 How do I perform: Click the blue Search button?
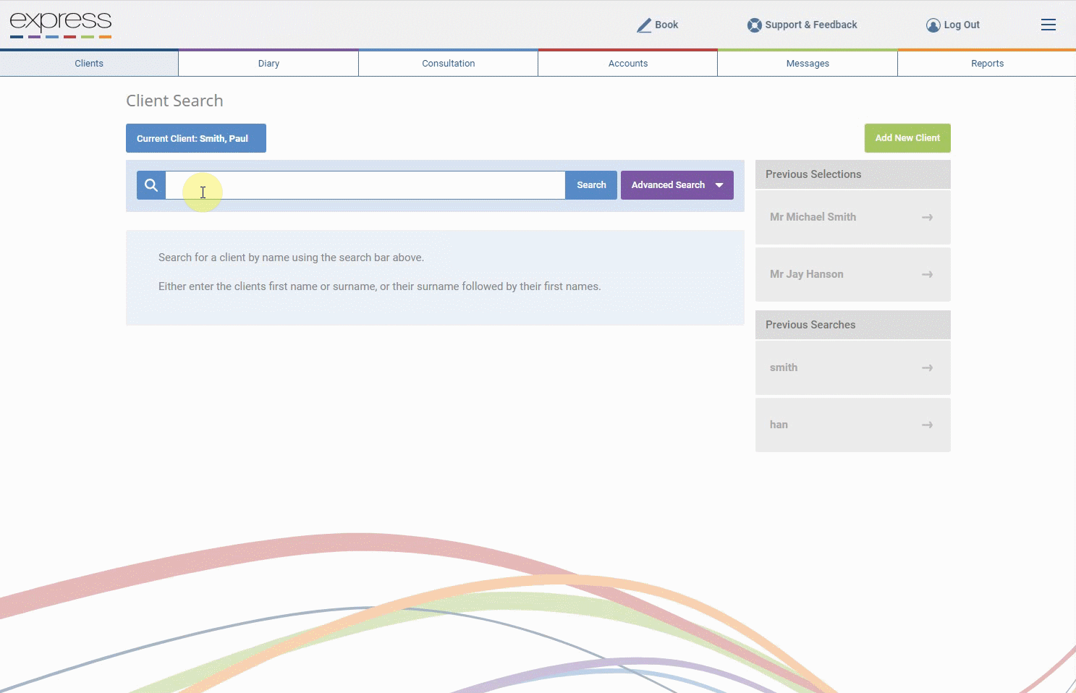pos(591,185)
